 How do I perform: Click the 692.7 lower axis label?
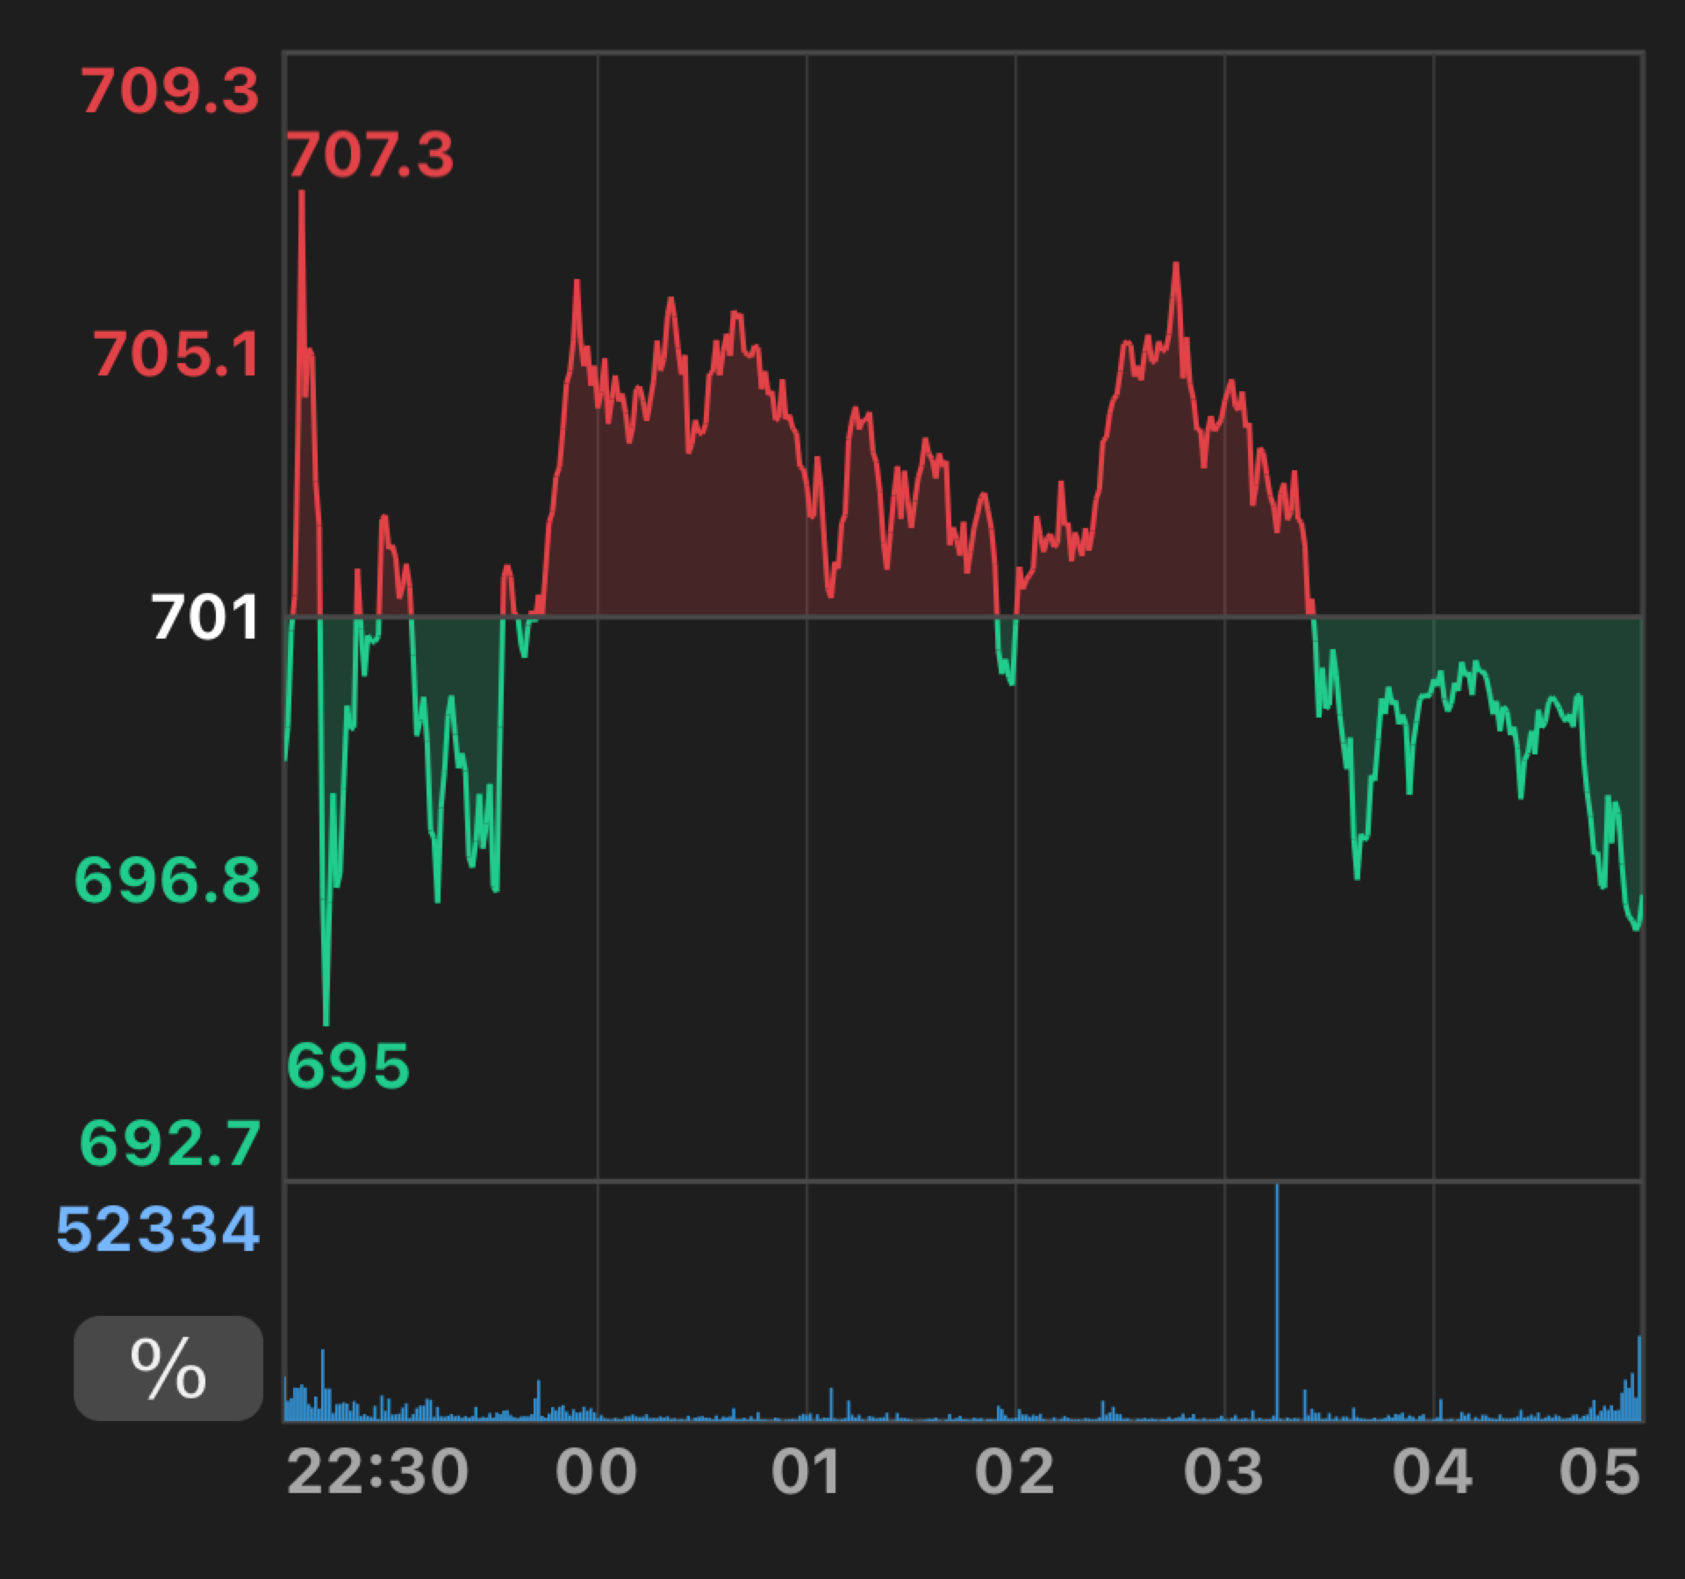coord(170,1142)
